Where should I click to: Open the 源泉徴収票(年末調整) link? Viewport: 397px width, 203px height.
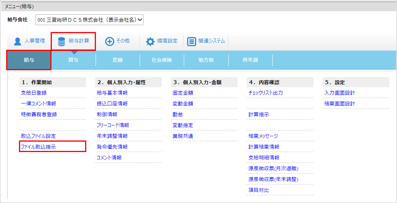(x=274, y=179)
